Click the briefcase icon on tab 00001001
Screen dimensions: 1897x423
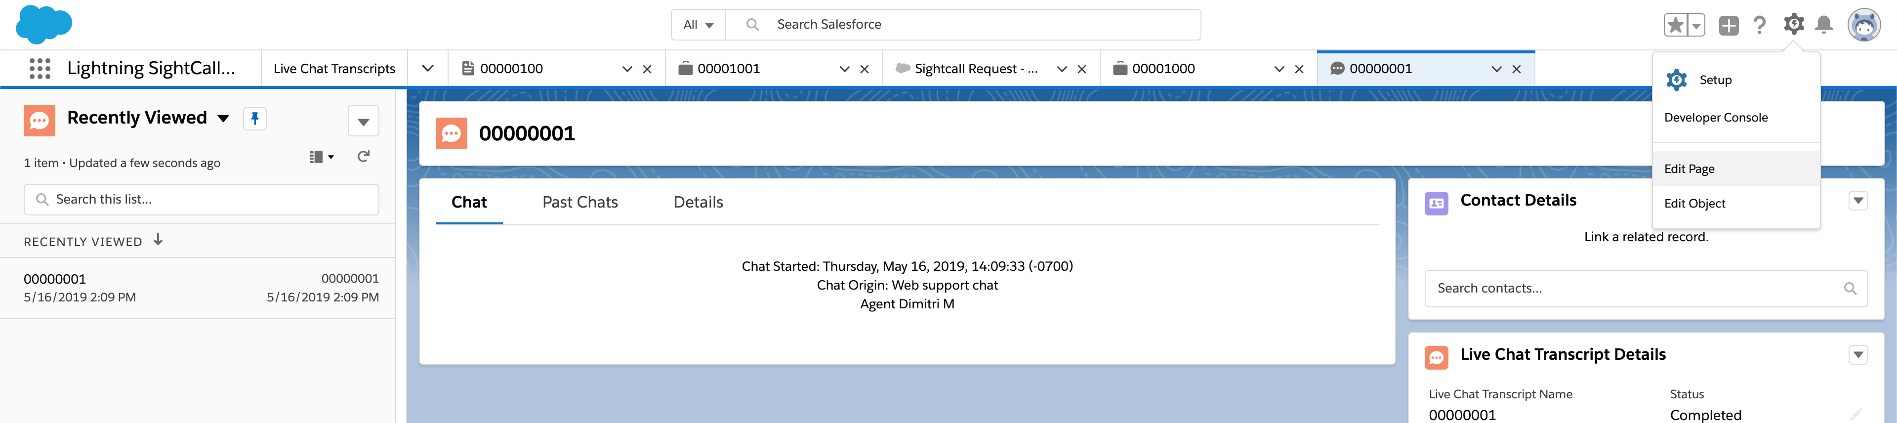coord(686,69)
